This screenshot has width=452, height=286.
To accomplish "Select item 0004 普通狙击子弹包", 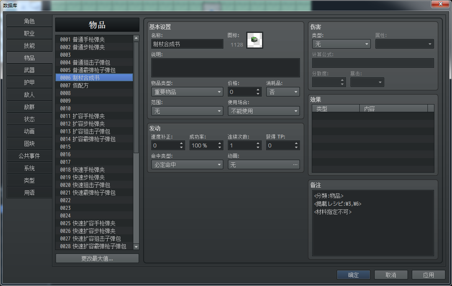I will tap(94, 62).
